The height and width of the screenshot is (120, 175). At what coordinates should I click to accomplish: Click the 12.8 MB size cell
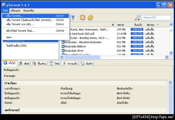[x=121, y=34]
